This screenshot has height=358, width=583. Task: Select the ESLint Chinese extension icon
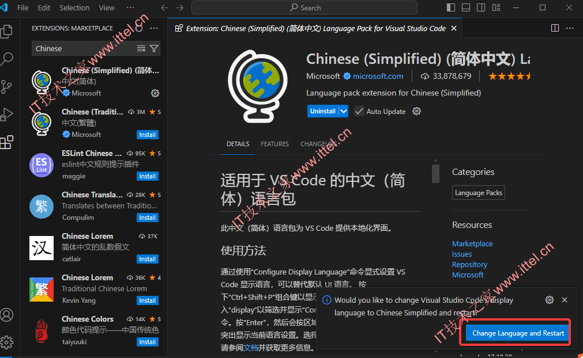pyautogui.click(x=42, y=165)
